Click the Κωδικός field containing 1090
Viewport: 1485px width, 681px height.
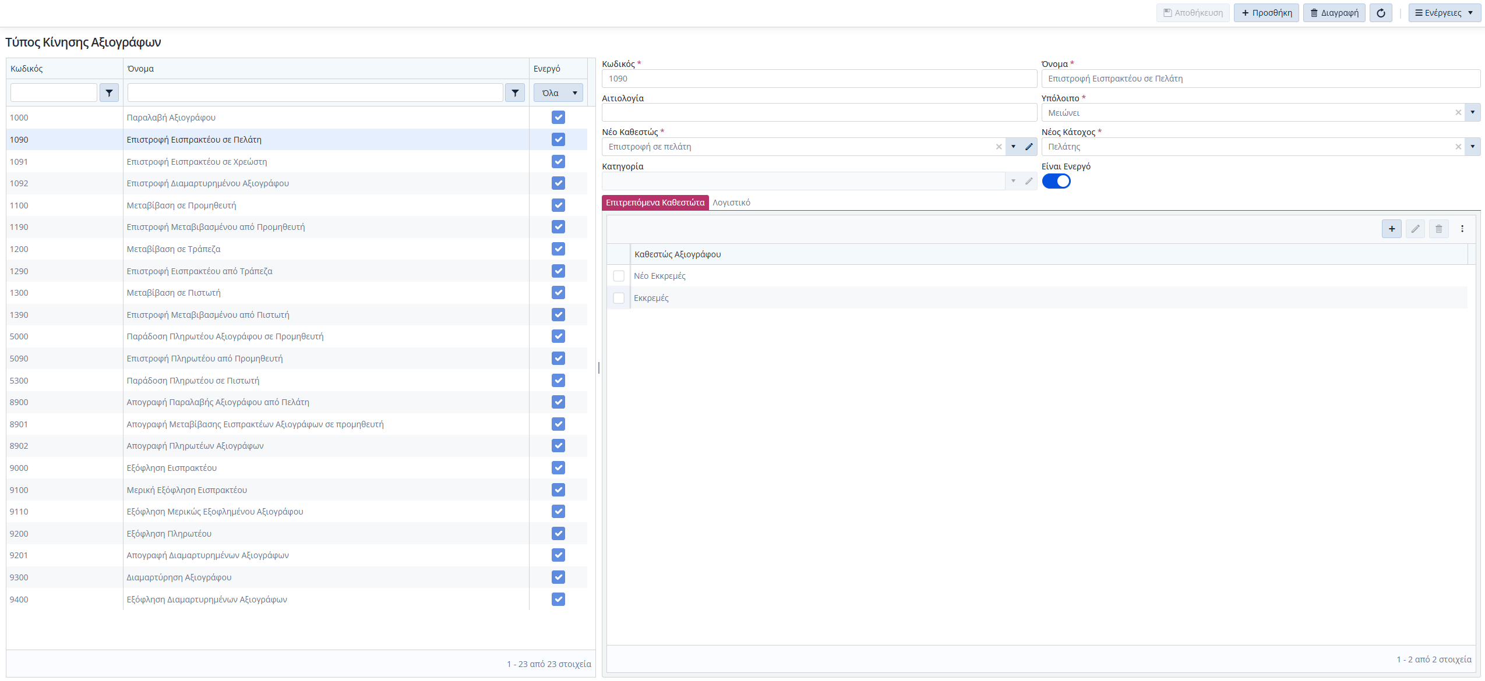820,79
